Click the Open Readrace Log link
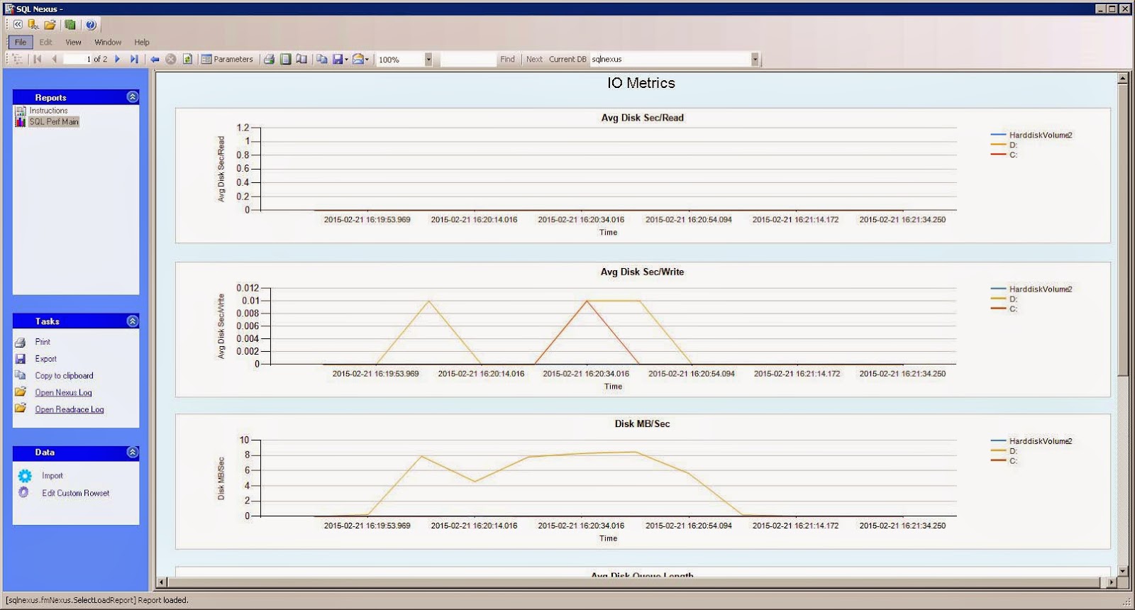This screenshot has width=1135, height=610. 70,410
